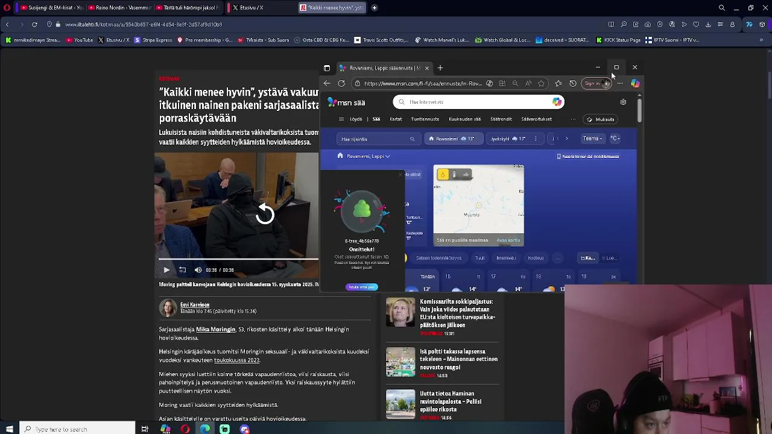Image resolution: width=772 pixels, height=434 pixels.
Task: Click the Opera menu logo
Action: click(7, 8)
